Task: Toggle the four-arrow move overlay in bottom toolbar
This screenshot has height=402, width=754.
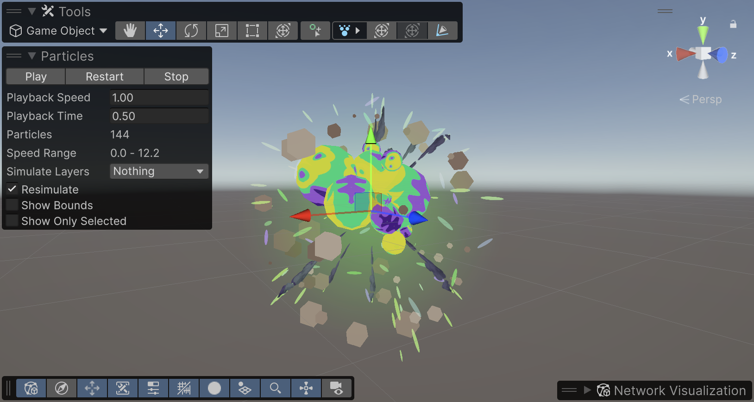Action: (x=92, y=388)
